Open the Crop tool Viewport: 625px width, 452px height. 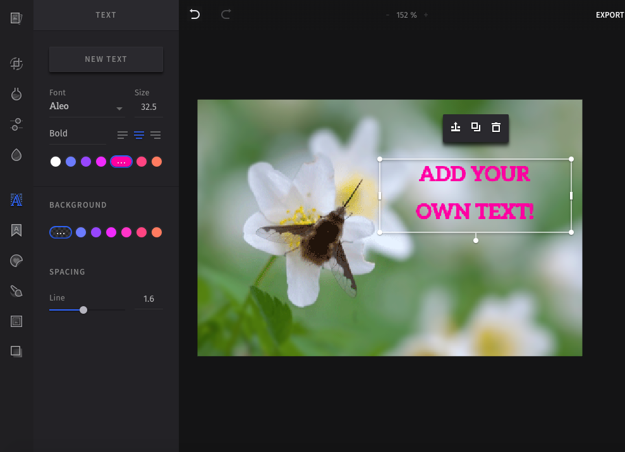[16, 64]
